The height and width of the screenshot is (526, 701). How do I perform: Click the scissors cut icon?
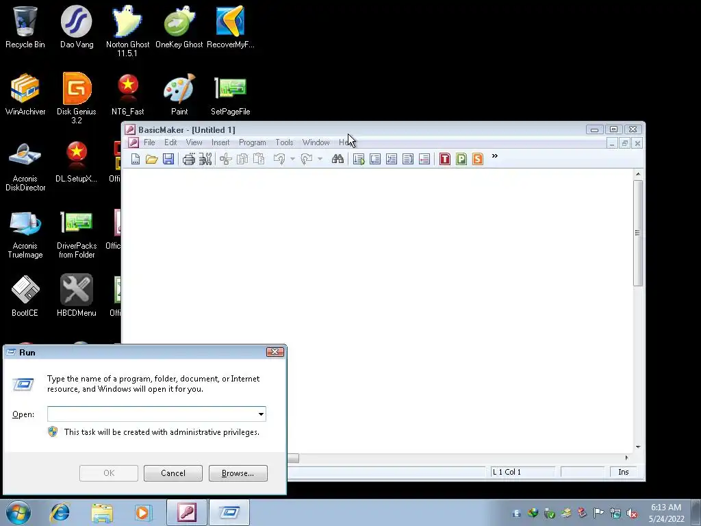tap(226, 159)
